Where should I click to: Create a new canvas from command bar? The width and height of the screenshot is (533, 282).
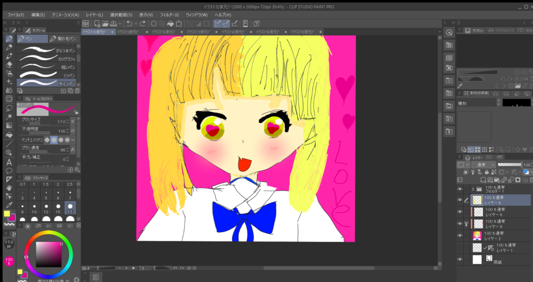point(97,23)
